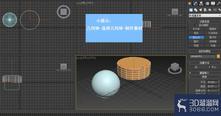221x116 pixels.
Task: Open the Utilities hammer tab
Action: coord(219,3)
